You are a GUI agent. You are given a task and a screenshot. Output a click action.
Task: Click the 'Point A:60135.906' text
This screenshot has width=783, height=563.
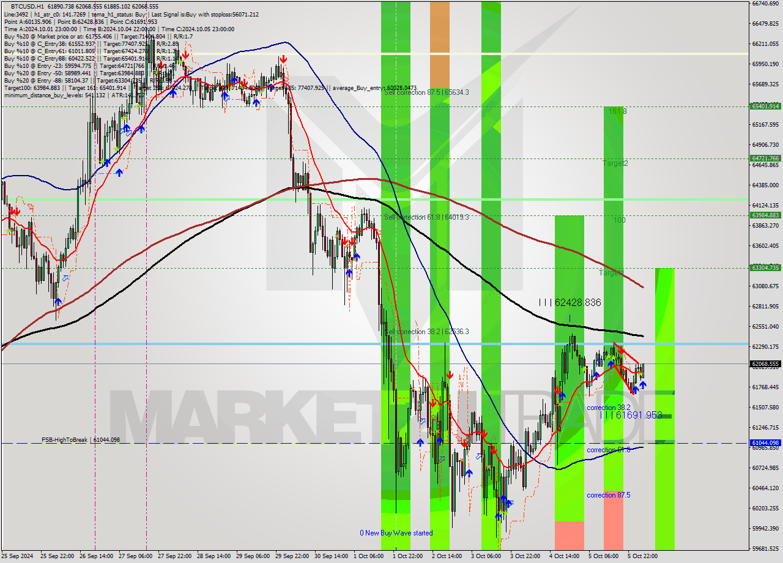[29, 22]
